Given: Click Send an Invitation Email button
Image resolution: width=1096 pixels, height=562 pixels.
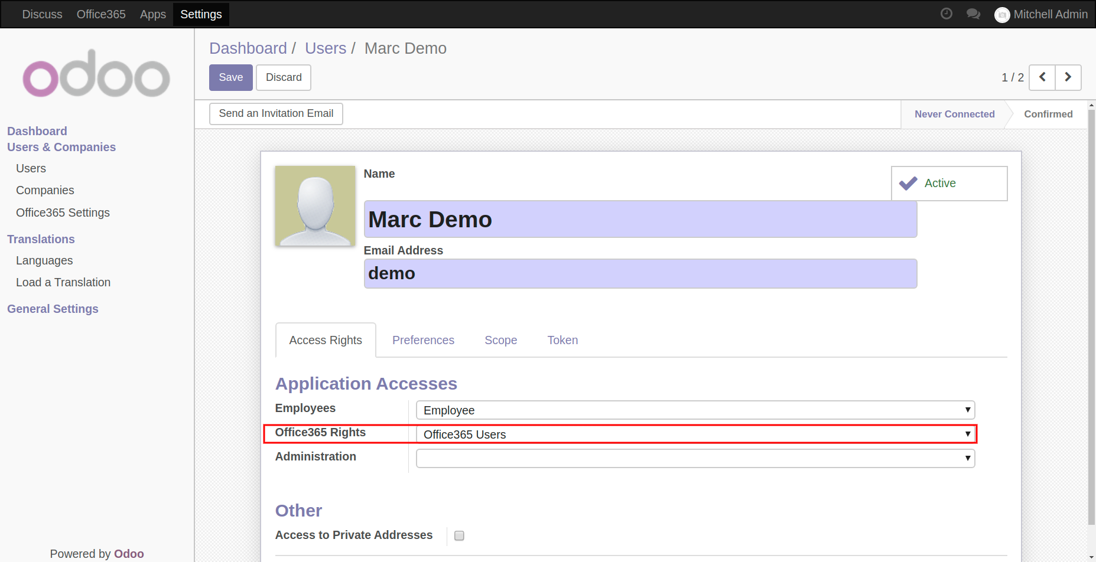Looking at the screenshot, I should pyautogui.click(x=276, y=113).
